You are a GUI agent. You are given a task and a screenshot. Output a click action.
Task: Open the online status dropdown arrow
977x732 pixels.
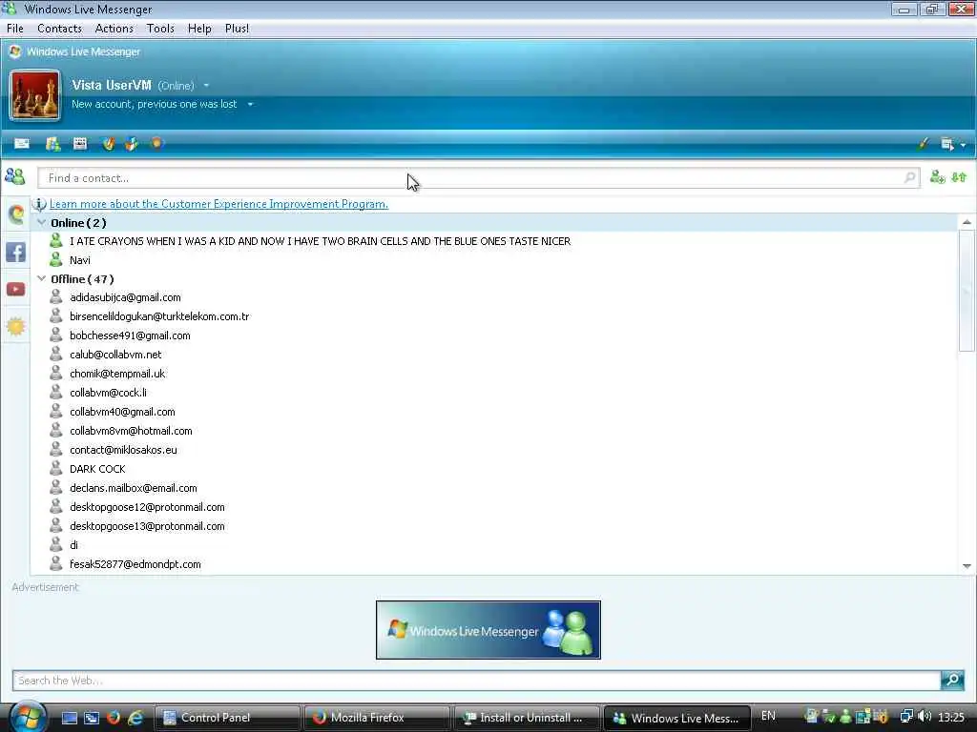206,85
